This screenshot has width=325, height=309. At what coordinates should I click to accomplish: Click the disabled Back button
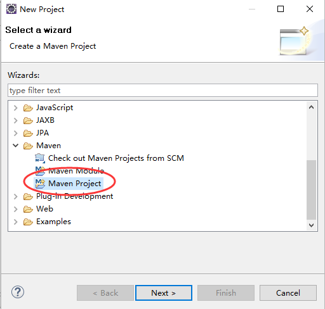pos(105,293)
